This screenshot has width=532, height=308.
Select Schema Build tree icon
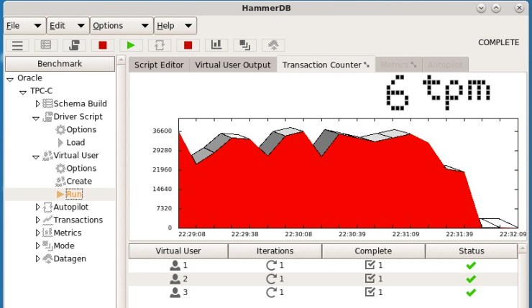click(48, 103)
